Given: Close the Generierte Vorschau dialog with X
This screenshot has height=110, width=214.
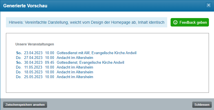Looking at the screenshot, I should (209, 5).
